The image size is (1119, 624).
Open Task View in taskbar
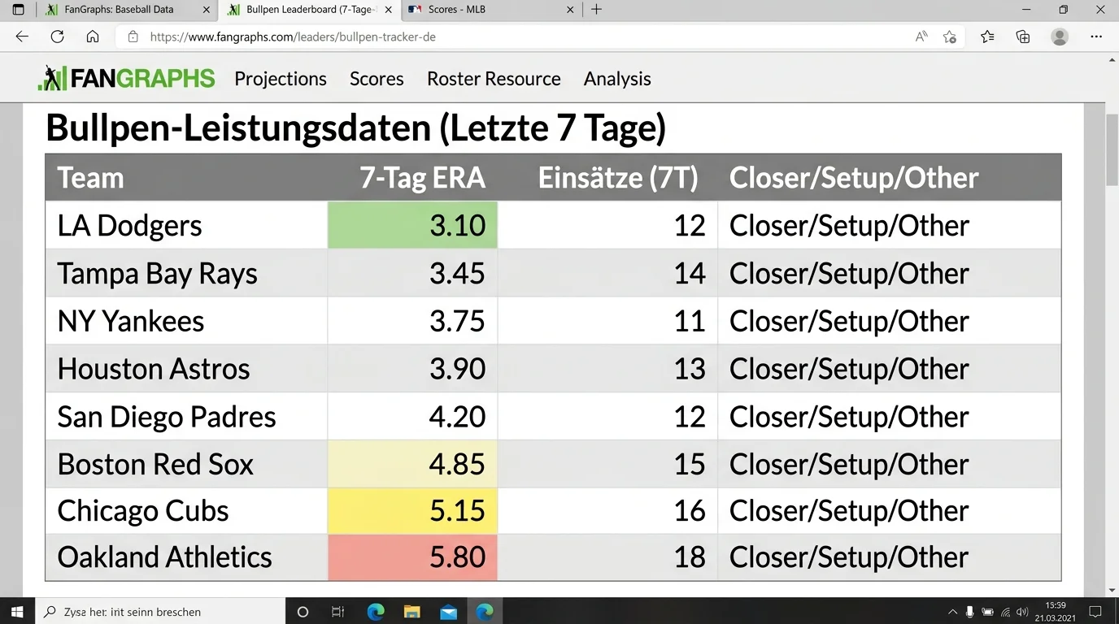338,612
